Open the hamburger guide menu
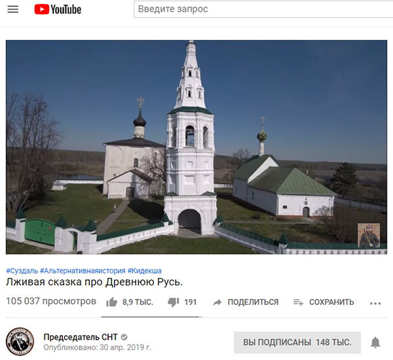This screenshot has height=360, width=393. click(x=13, y=9)
